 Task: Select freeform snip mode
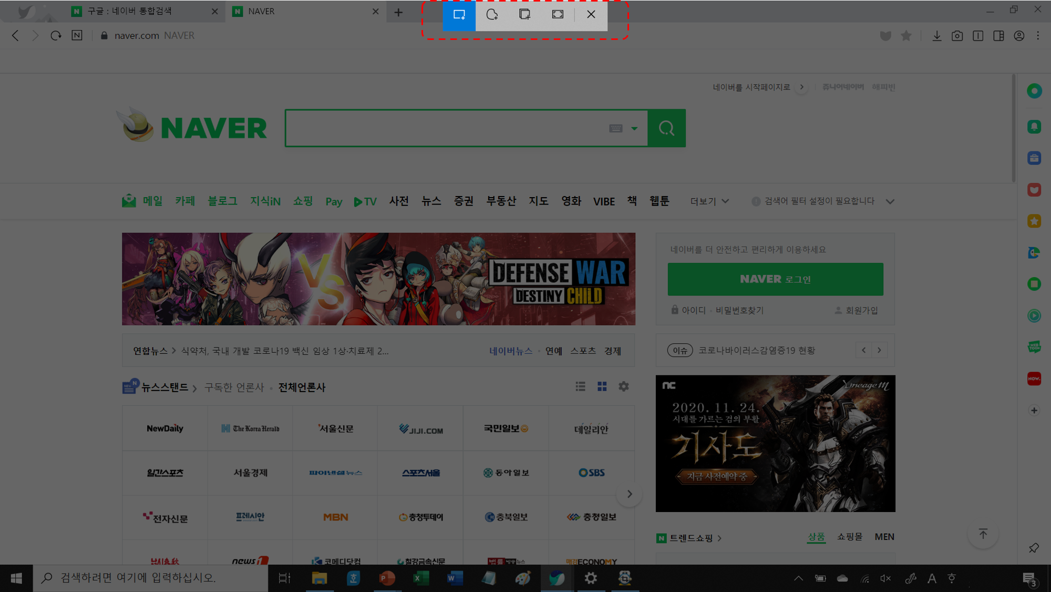(x=492, y=15)
